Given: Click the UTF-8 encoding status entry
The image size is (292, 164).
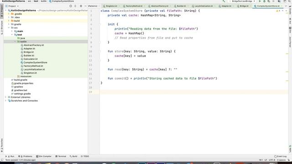Looking at the screenshot, I should click(272, 160).
